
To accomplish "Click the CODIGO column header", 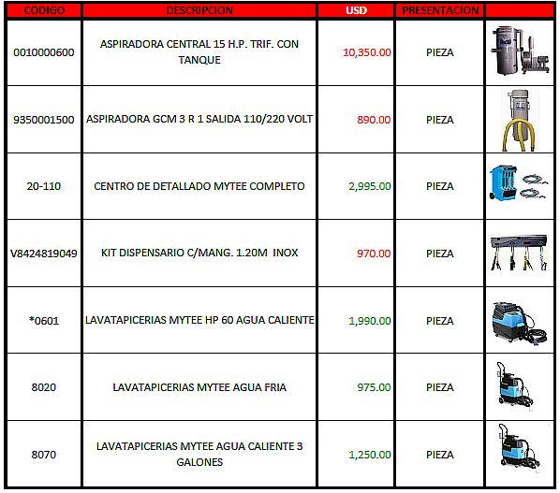I will 44,10.
